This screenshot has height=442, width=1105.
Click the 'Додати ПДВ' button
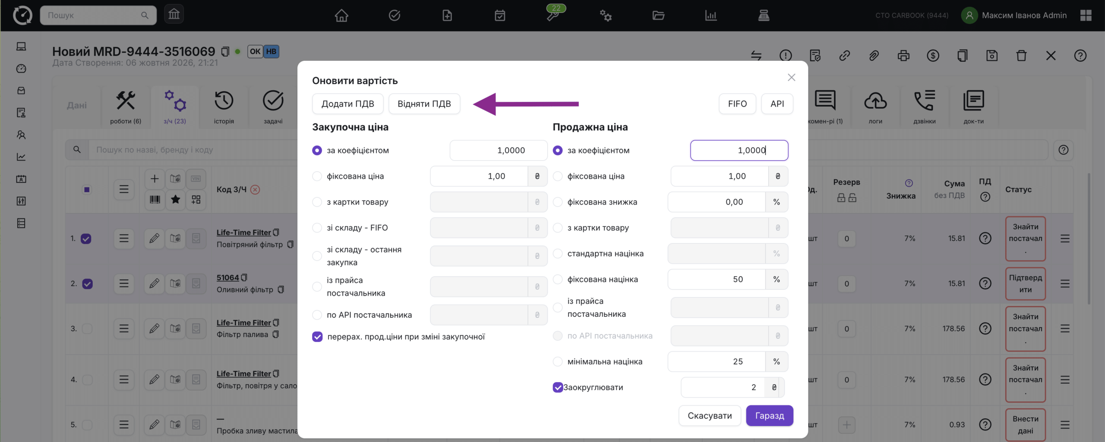click(348, 104)
